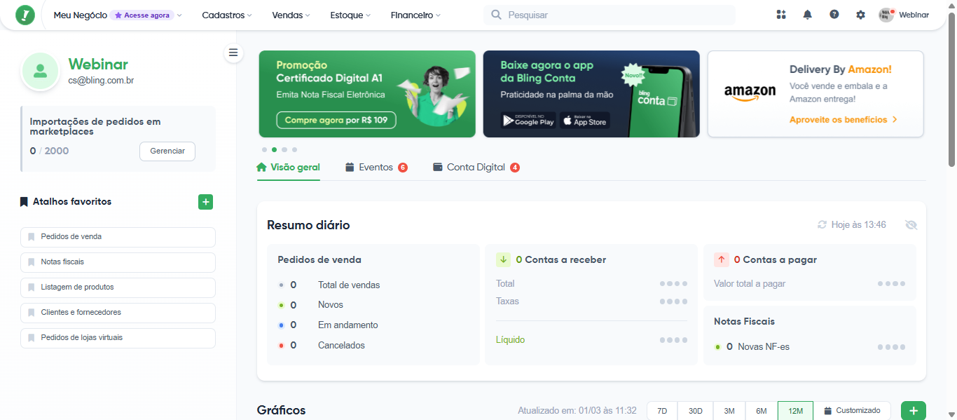Open the settings gear icon
Screen dimensions: 957x420
(x=860, y=15)
